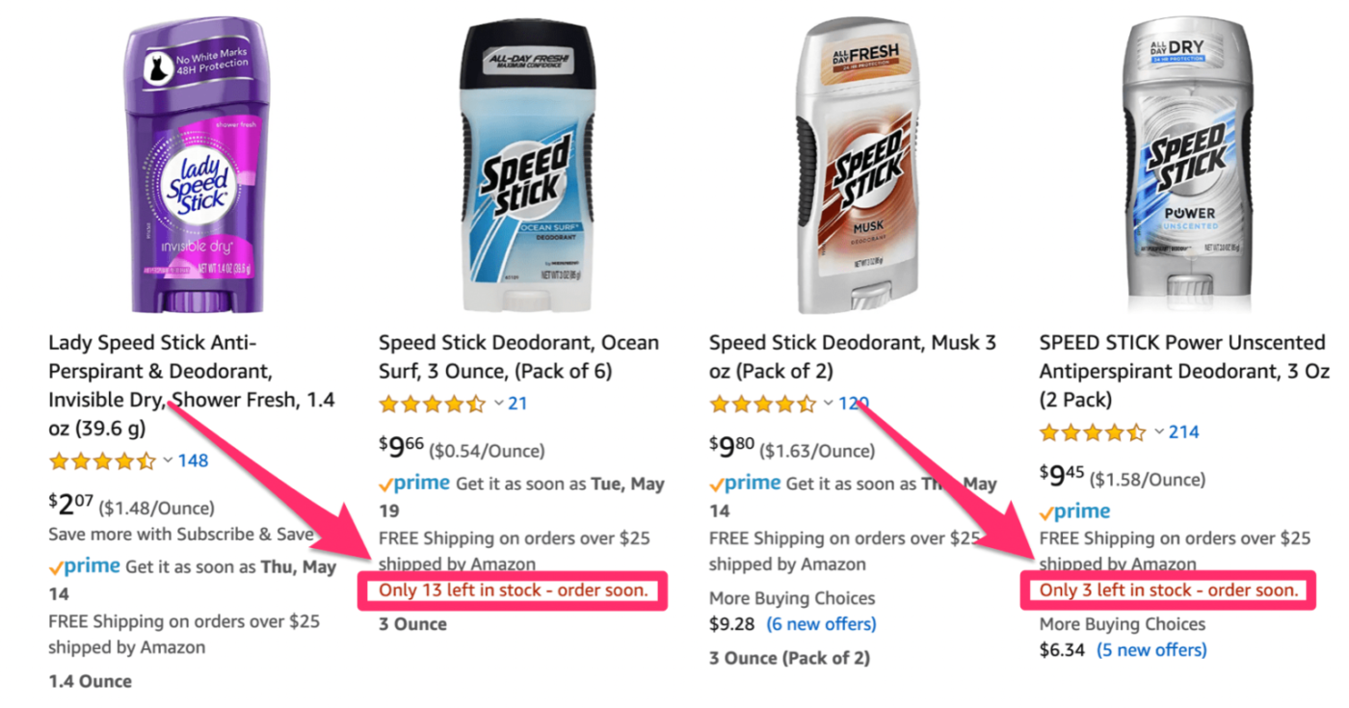
Task: Expand rating chevron next to 21 reviews
Action: point(498,403)
